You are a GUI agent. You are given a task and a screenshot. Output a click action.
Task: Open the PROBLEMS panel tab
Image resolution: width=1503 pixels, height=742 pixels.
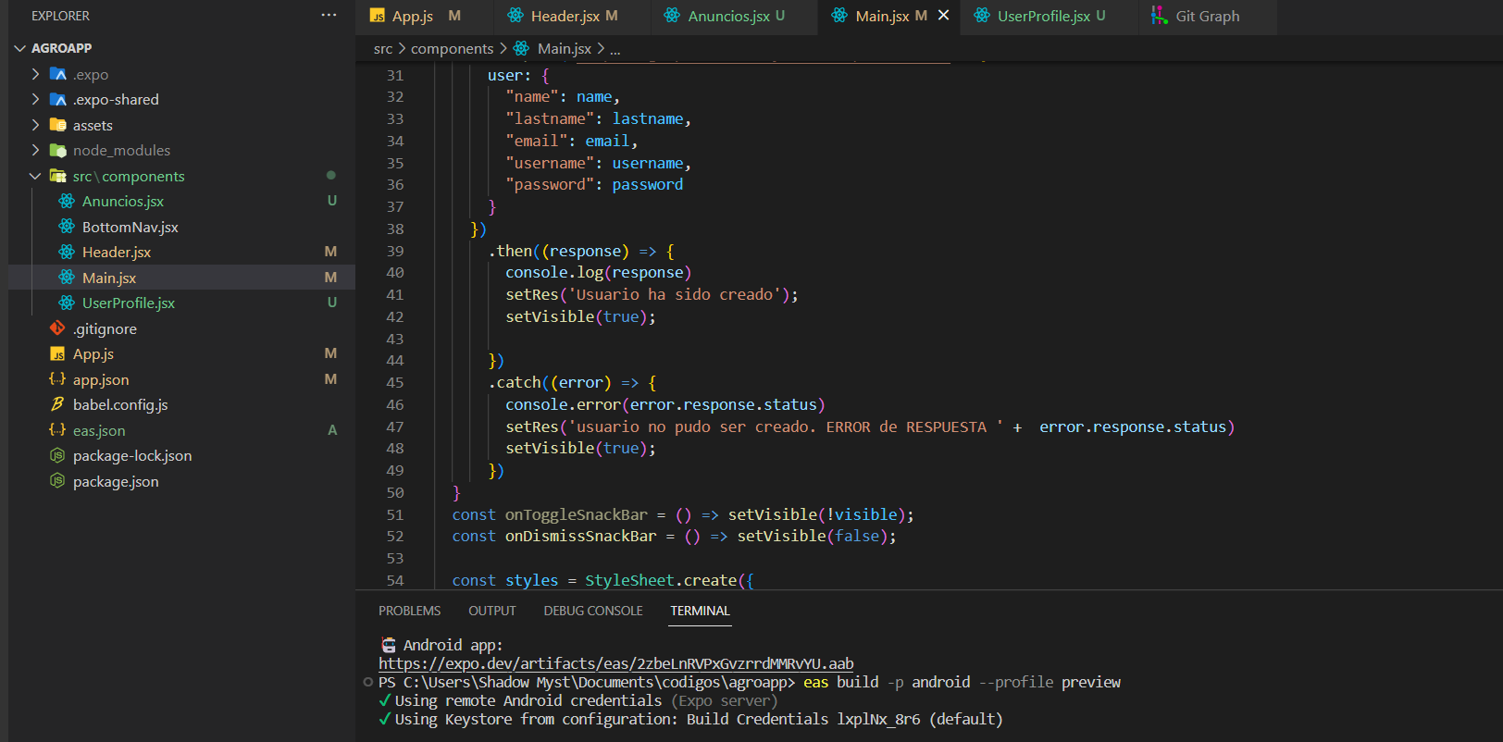pyautogui.click(x=409, y=611)
